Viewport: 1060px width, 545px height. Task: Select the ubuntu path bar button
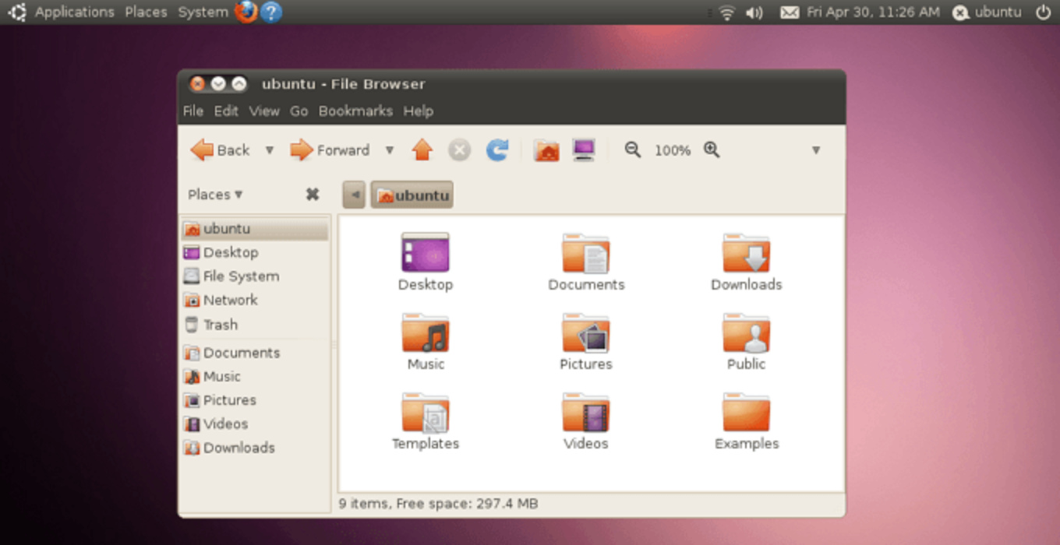tap(412, 195)
